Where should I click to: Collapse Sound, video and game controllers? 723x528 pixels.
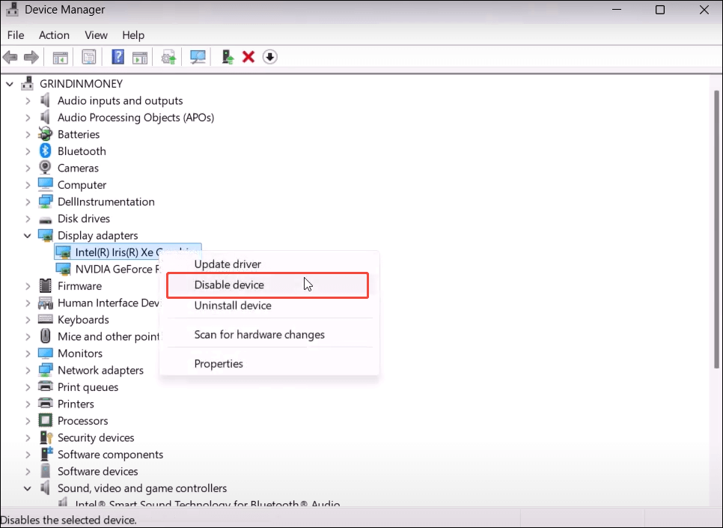point(28,488)
